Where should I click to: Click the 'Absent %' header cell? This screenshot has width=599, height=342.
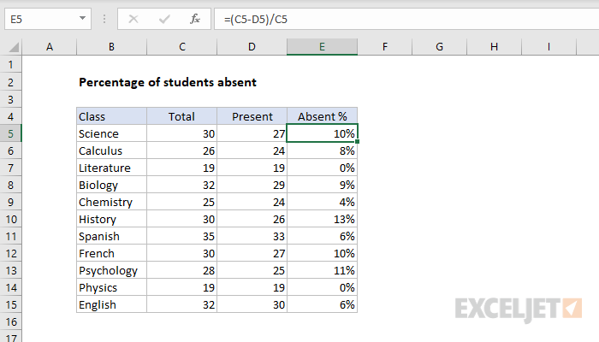click(x=322, y=116)
